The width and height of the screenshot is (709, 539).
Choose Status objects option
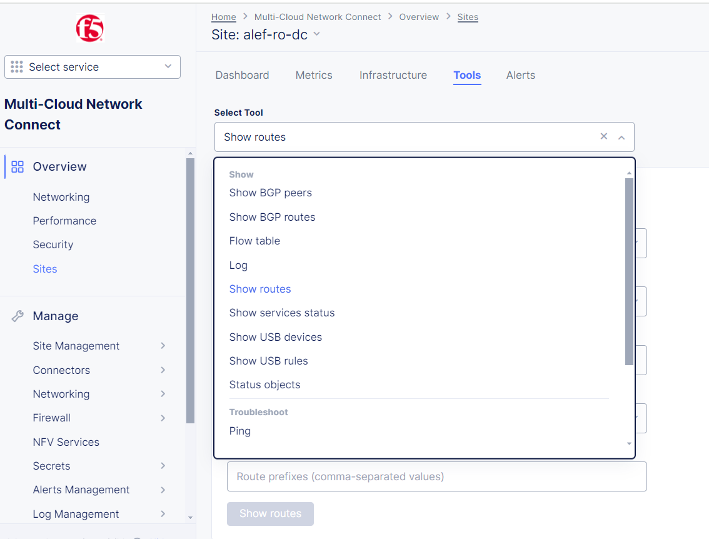[x=264, y=385]
